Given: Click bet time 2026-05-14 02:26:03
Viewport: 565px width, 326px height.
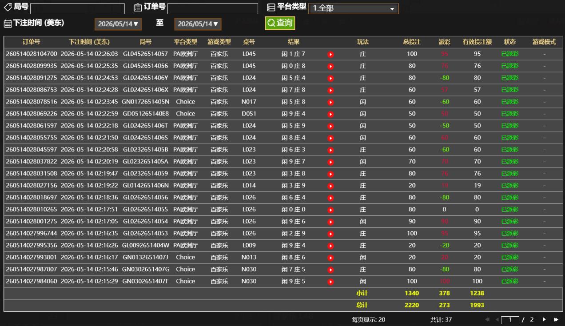Looking at the screenshot, I should point(89,54).
